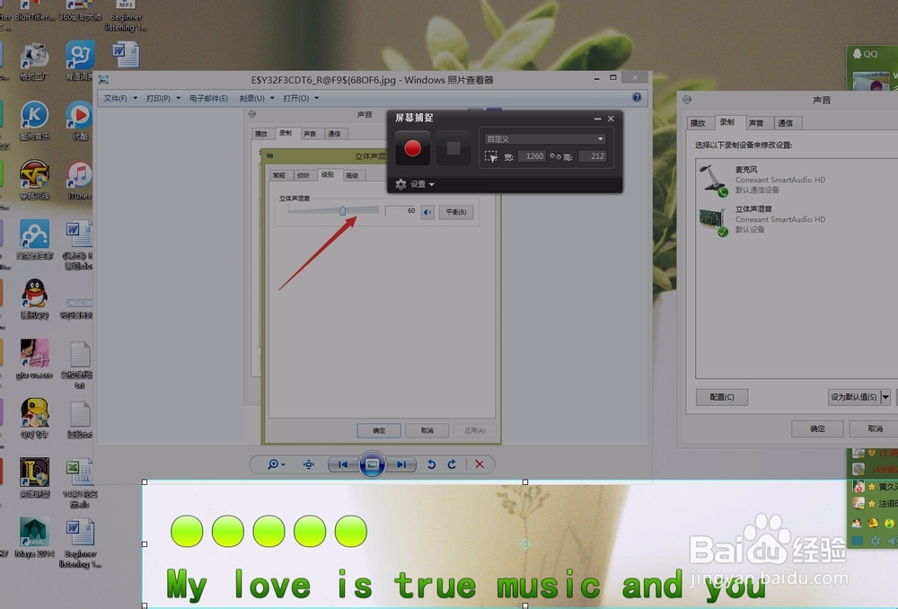Open the 有道词典 desktop icon
898x609 pixels.
click(x=80, y=61)
